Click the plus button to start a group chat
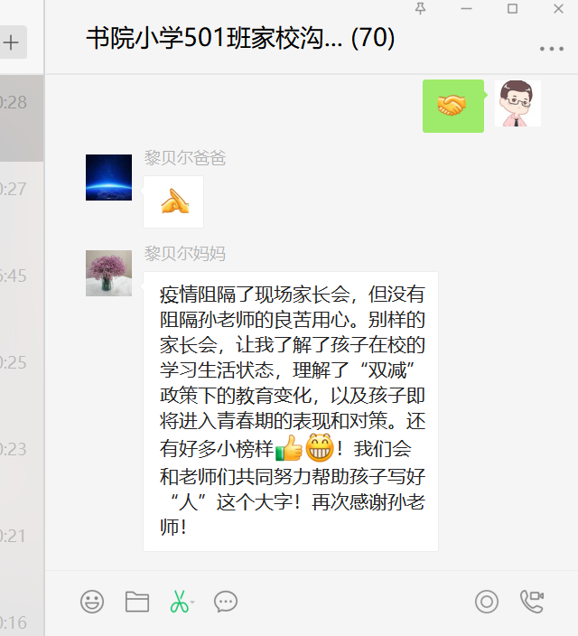This screenshot has width=578, height=636. coord(11,42)
